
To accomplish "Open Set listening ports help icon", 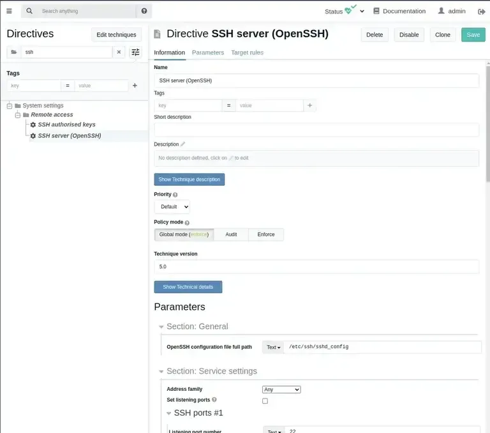I will point(214,400).
